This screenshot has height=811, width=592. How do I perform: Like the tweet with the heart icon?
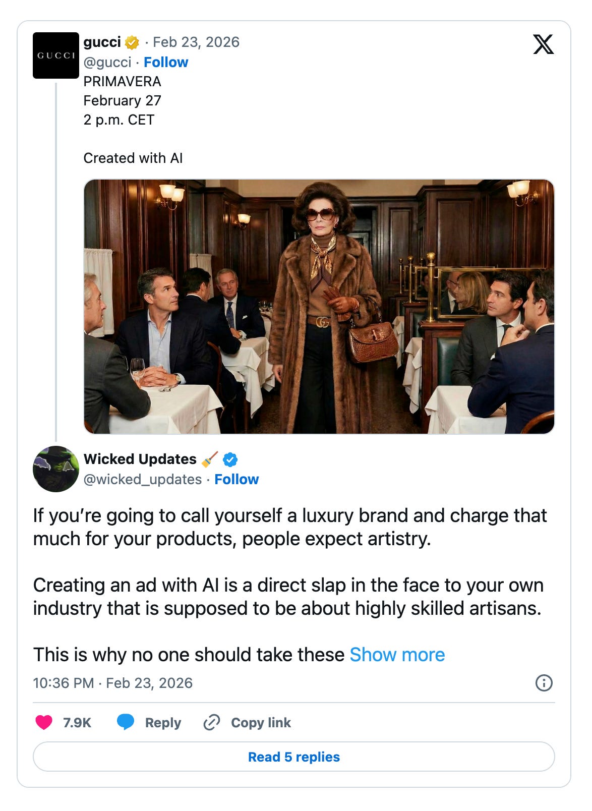click(x=44, y=722)
